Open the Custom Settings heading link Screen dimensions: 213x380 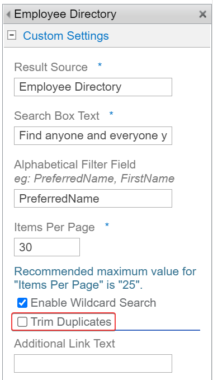point(66,36)
